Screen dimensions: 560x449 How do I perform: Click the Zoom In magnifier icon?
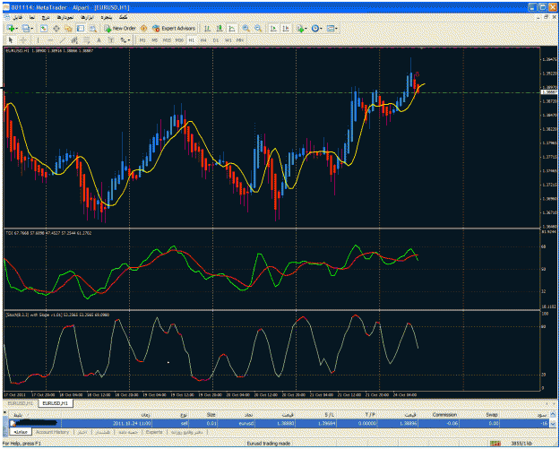click(246, 28)
